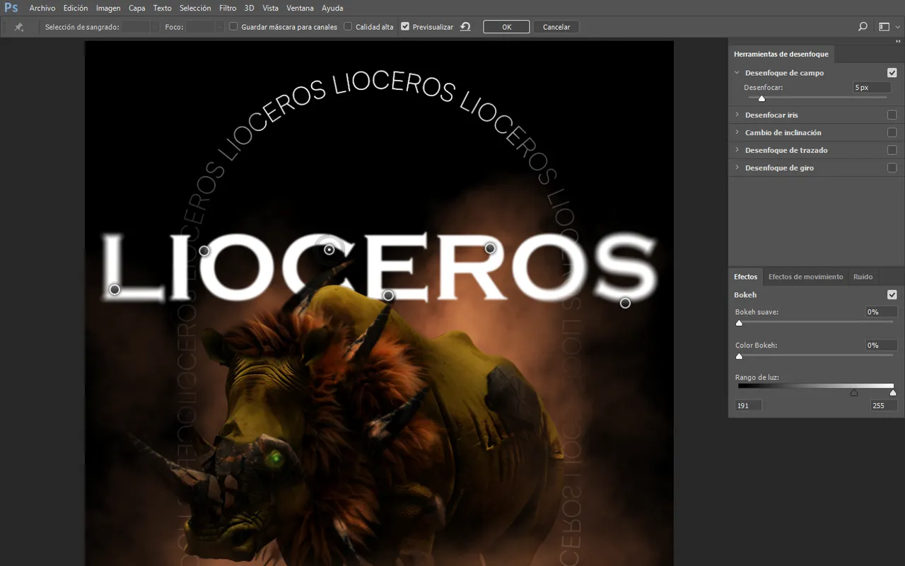This screenshot has width=905, height=566.
Task: Switch to the Ruido tab
Action: pos(863,277)
